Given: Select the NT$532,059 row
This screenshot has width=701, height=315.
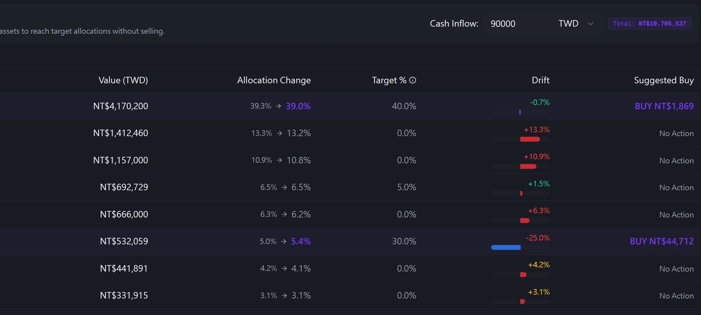Looking at the screenshot, I should (x=349, y=241).
